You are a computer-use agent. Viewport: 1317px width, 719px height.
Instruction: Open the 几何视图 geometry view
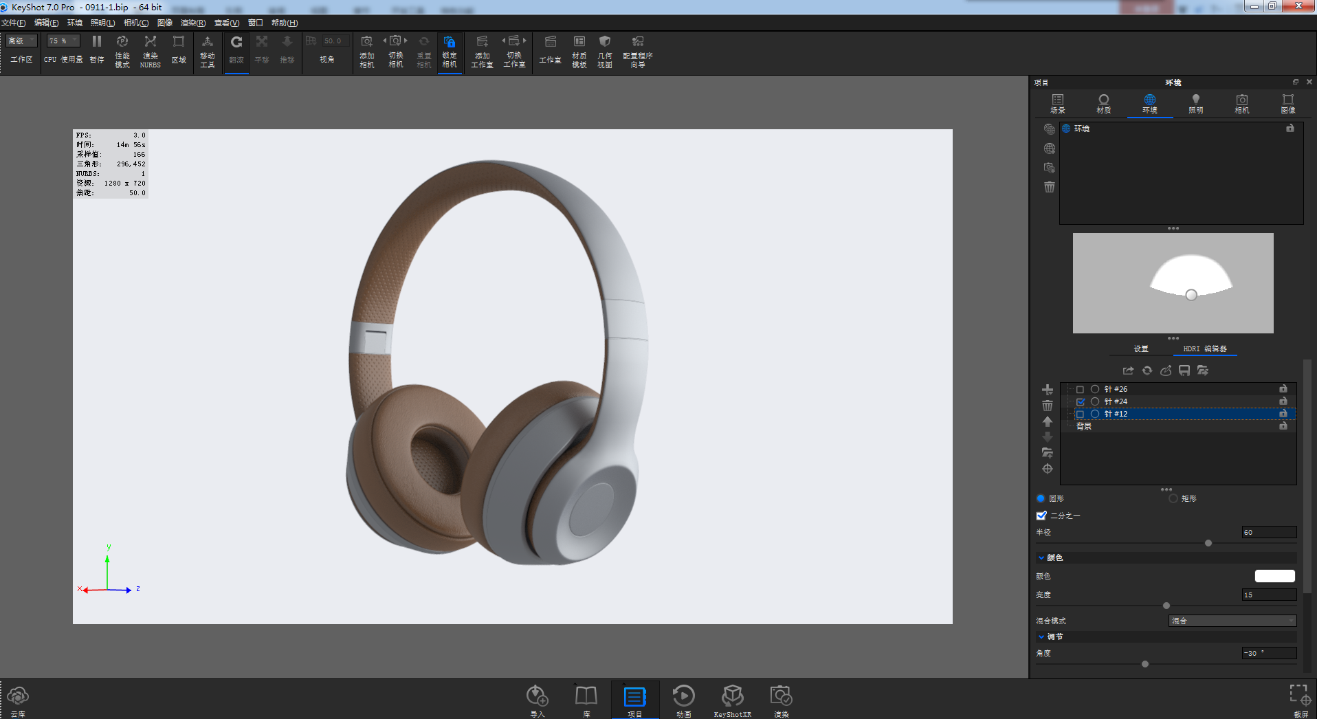point(605,51)
